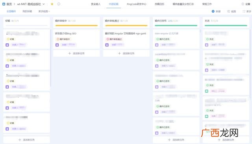
Task: Open the 视图 options button
Action: pos(232,11)
